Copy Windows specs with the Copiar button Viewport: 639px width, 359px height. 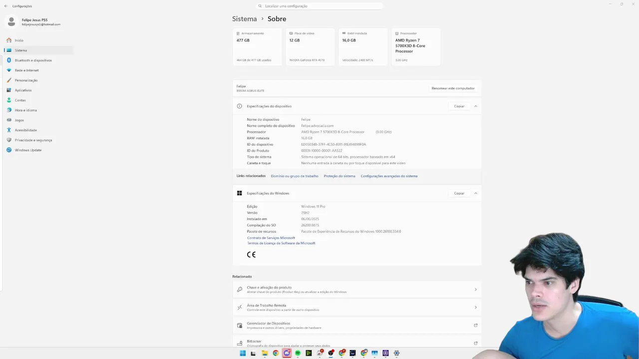coord(459,193)
